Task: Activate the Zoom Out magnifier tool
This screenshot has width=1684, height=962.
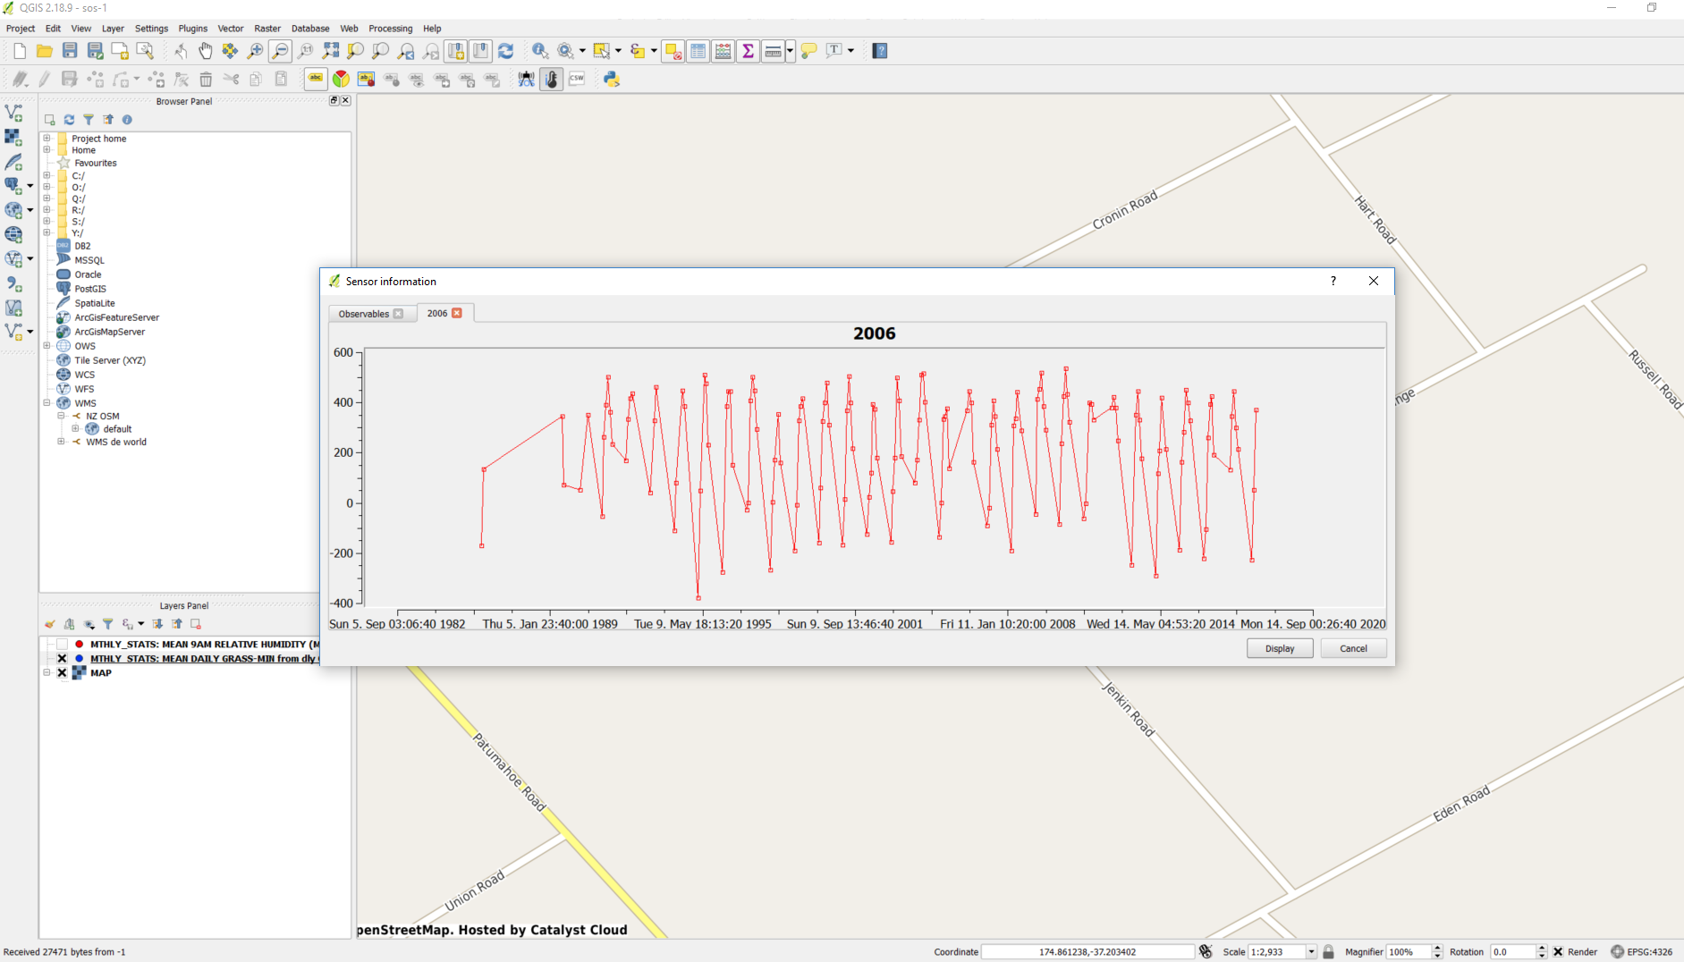Action: 280,51
